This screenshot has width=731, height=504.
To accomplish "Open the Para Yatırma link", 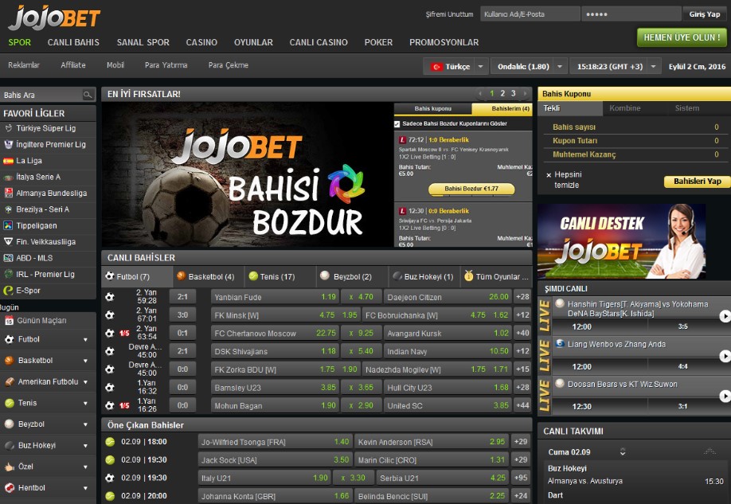I will pyautogui.click(x=166, y=65).
